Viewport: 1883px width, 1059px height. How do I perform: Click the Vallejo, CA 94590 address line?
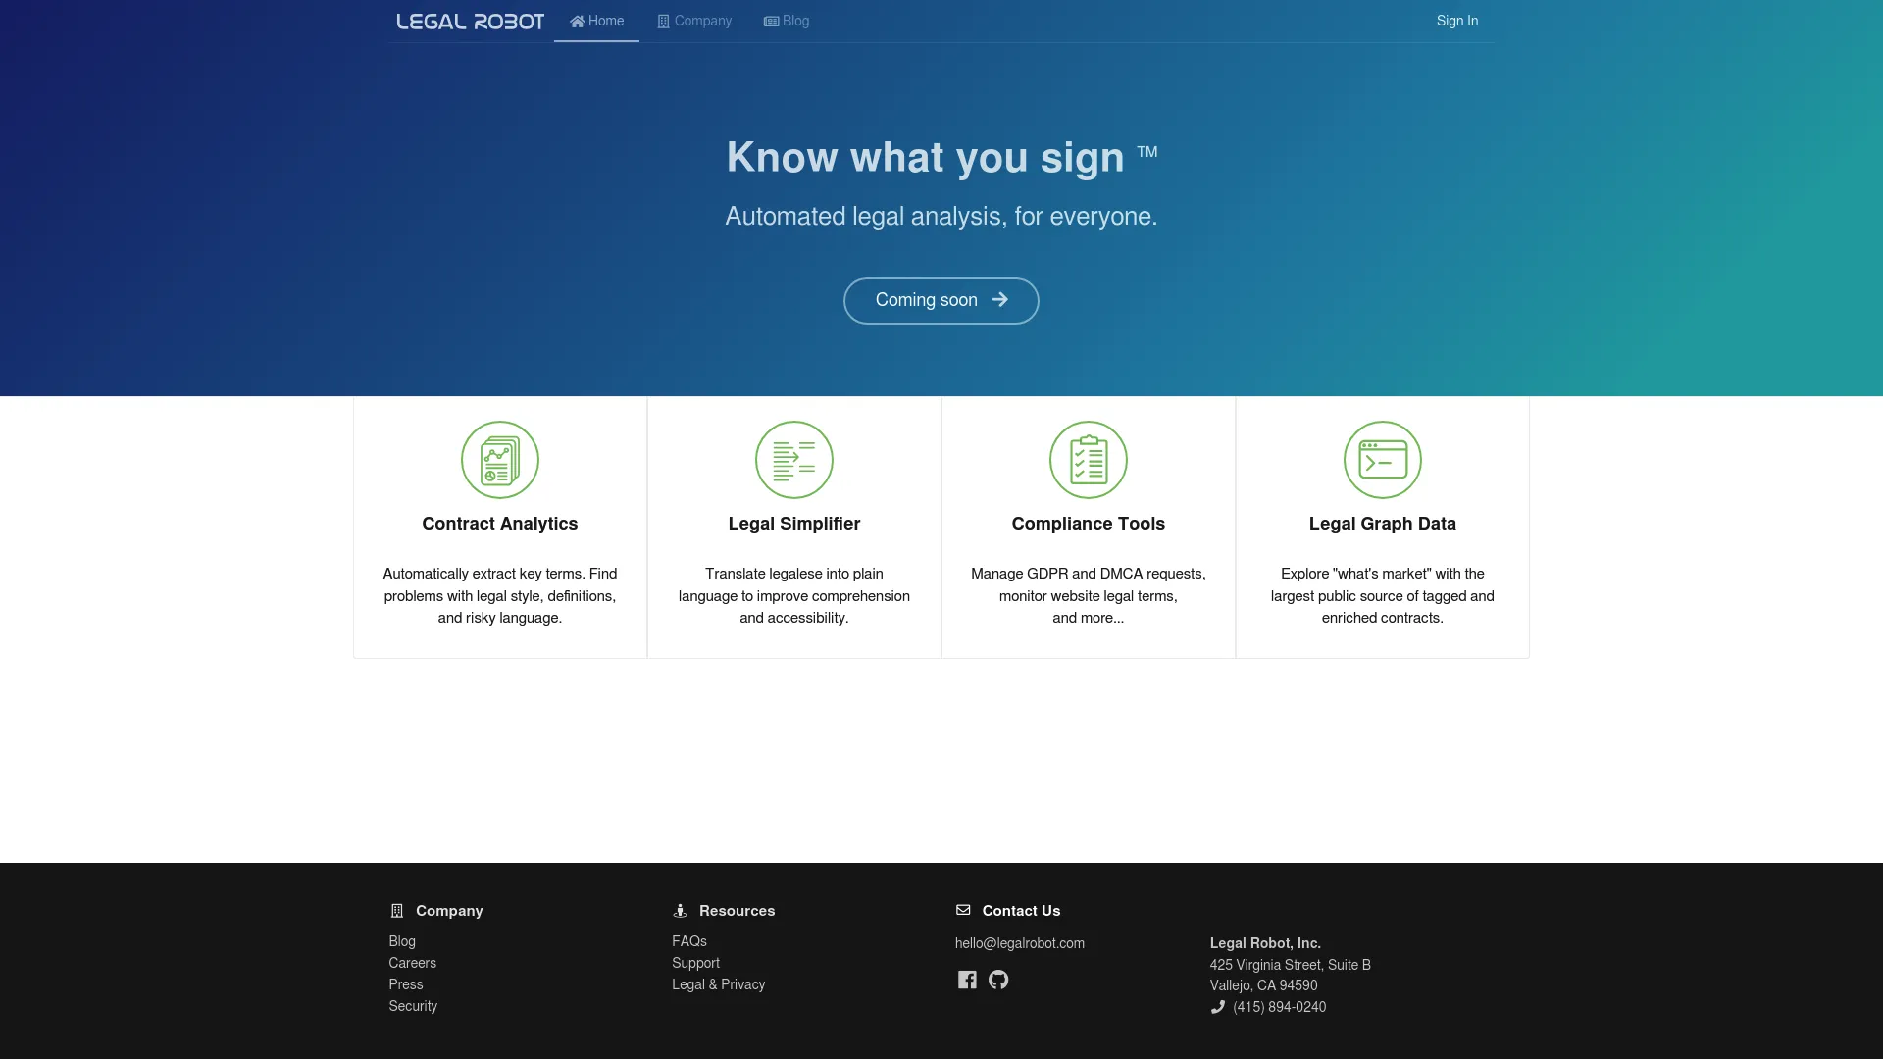click(1264, 985)
